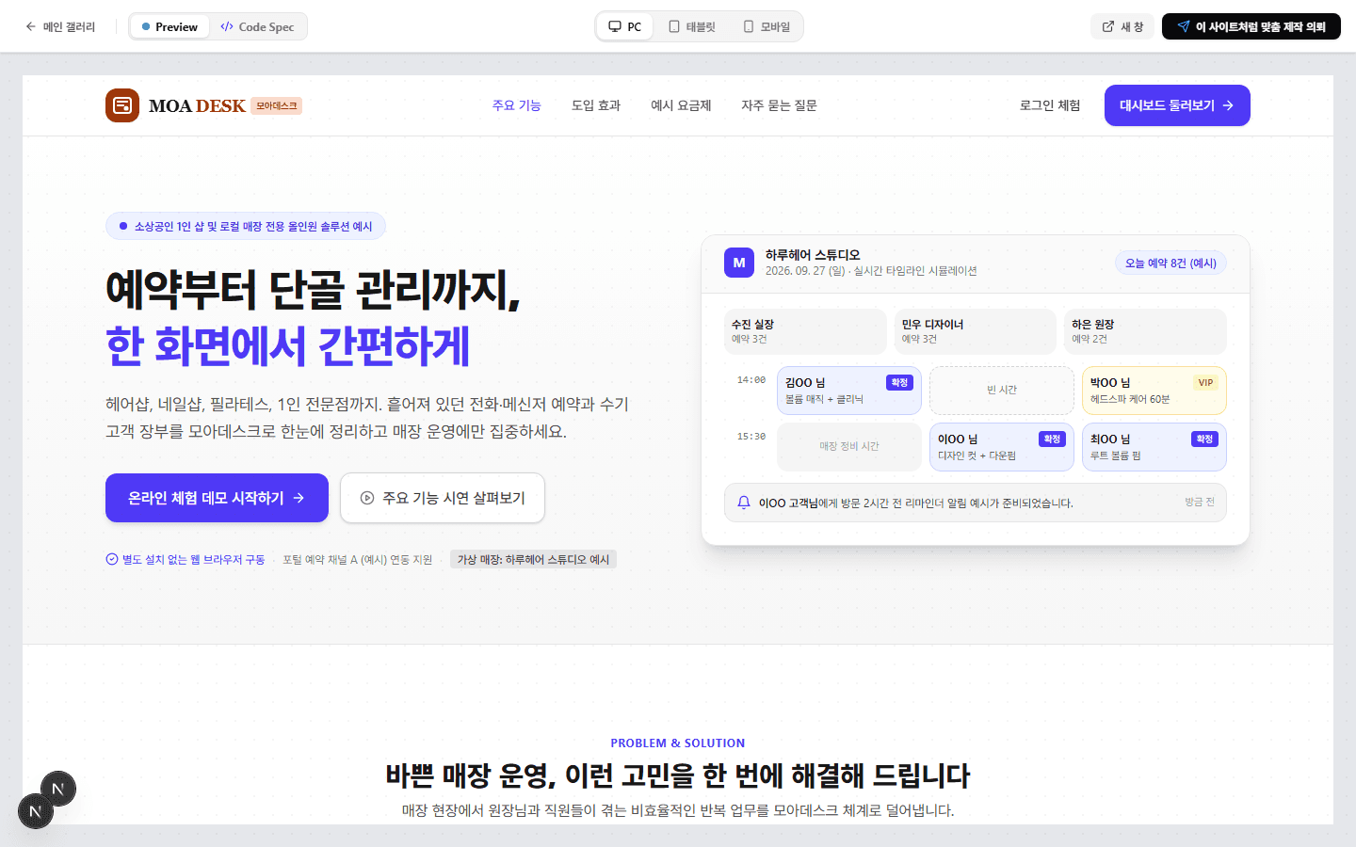Select the 민우 디자이너 staff column
The image size is (1356, 847).
coord(975,331)
